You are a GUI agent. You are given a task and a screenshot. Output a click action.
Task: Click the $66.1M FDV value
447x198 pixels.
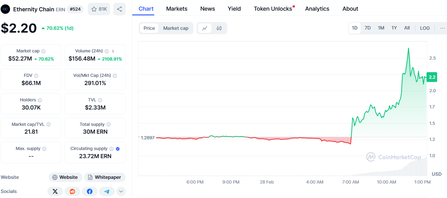tap(31, 83)
